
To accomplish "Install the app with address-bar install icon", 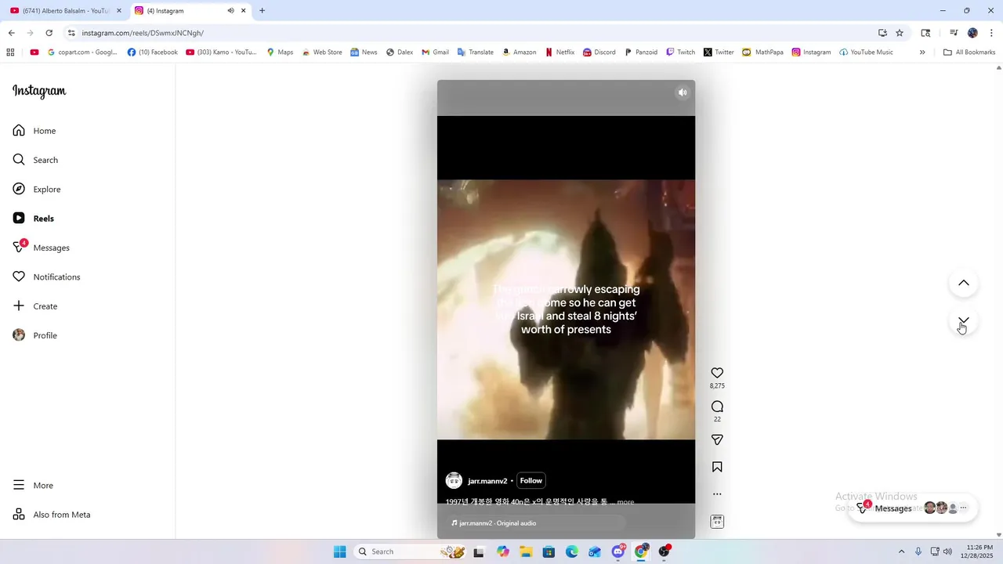I will [x=882, y=33].
